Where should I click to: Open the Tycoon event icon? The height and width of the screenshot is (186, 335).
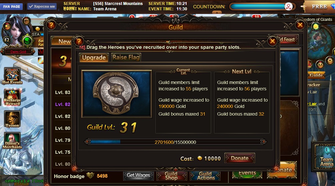coord(12,119)
